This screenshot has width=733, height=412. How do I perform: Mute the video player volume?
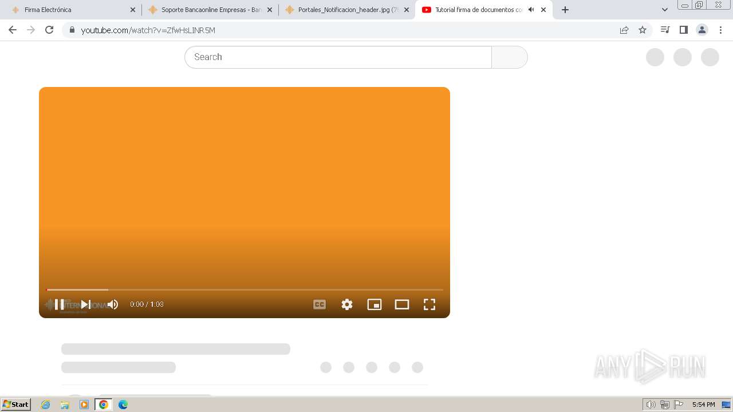click(x=113, y=304)
